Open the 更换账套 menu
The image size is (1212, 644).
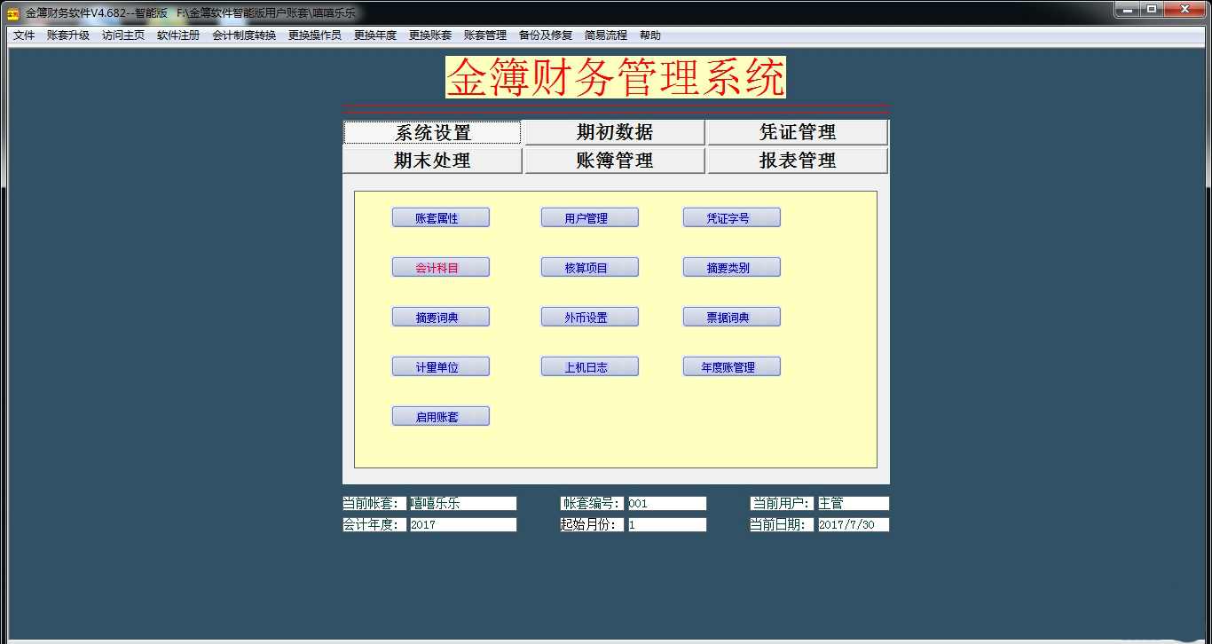point(430,35)
